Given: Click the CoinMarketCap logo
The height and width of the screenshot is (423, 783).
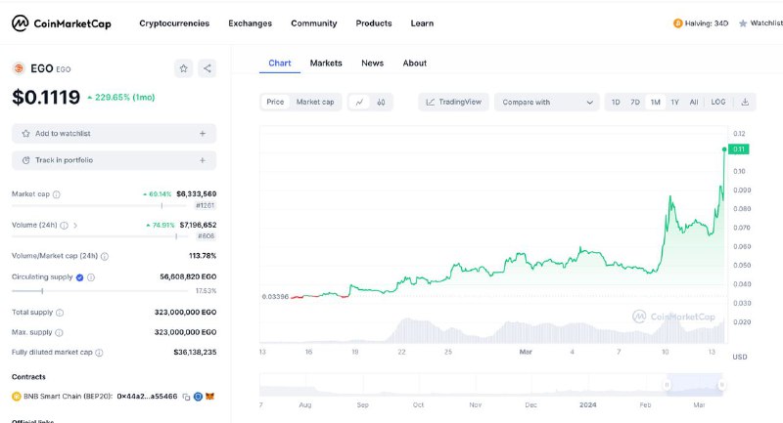Looking at the screenshot, I should pyautogui.click(x=62, y=23).
